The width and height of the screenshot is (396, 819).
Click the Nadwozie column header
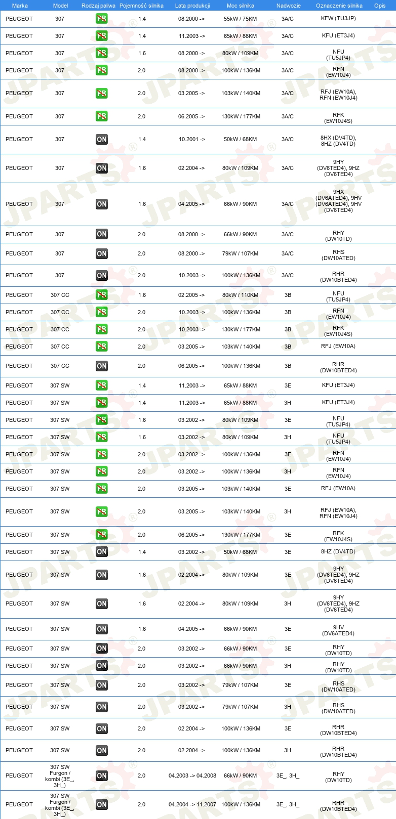click(x=289, y=6)
